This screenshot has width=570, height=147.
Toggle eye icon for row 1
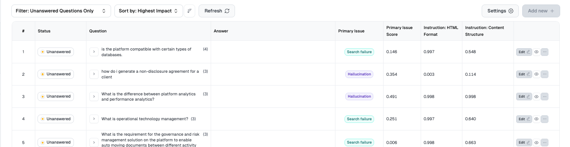(x=537, y=52)
